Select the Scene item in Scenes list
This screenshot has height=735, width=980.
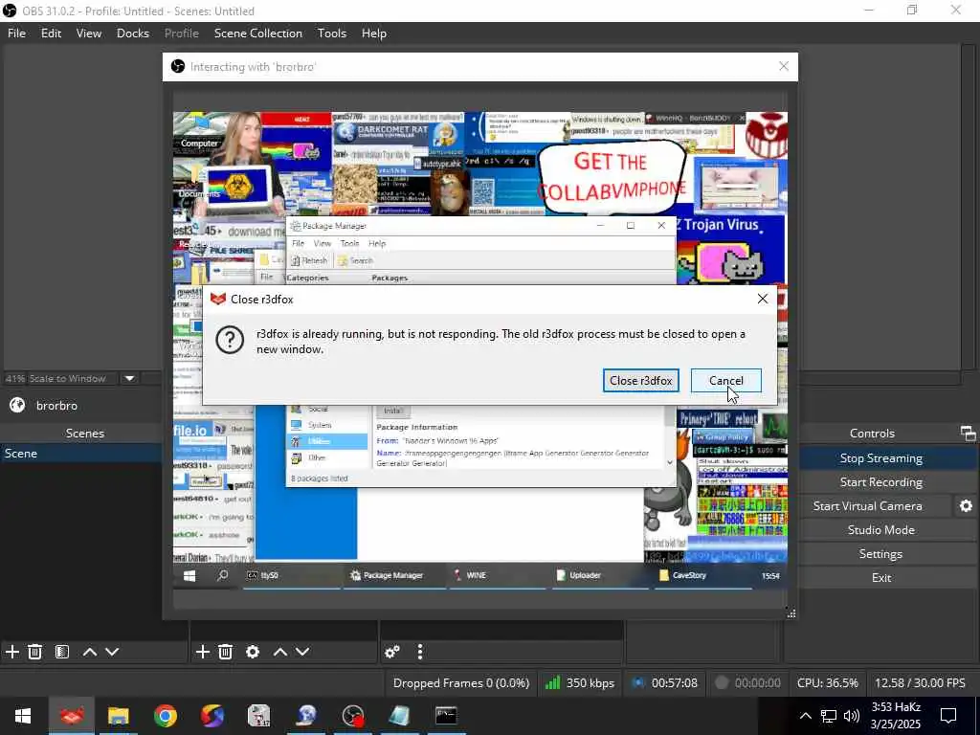(x=81, y=453)
